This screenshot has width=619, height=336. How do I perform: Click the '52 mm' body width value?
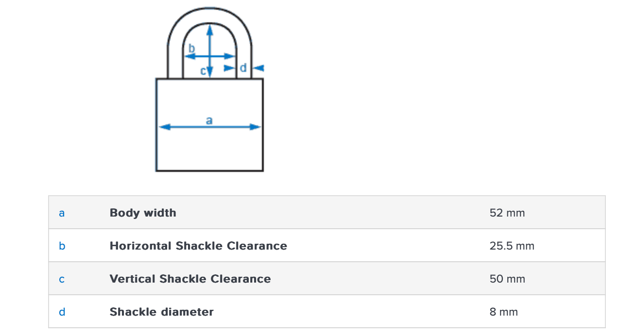[x=507, y=213]
